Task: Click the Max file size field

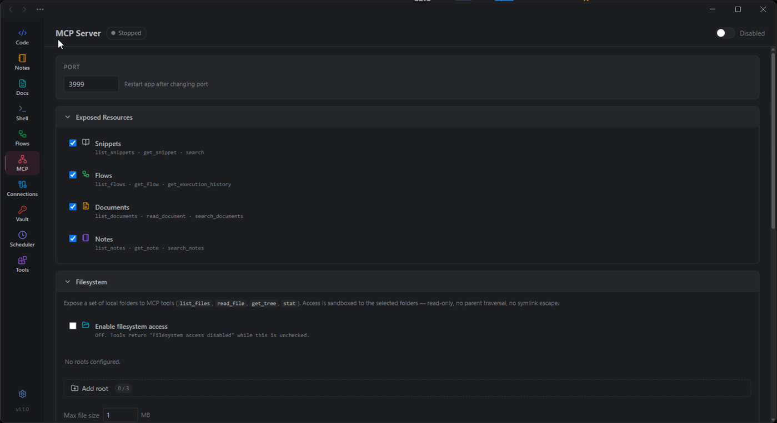Action: (x=120, y=415)
